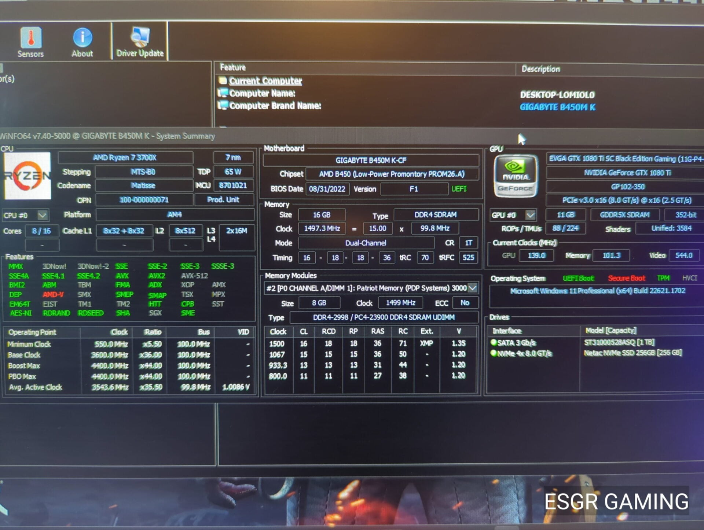Image resolution: width=704 pixels, height=530 pixels.
Task: Click the memory size 16 GB field
Action: (322, 215)
